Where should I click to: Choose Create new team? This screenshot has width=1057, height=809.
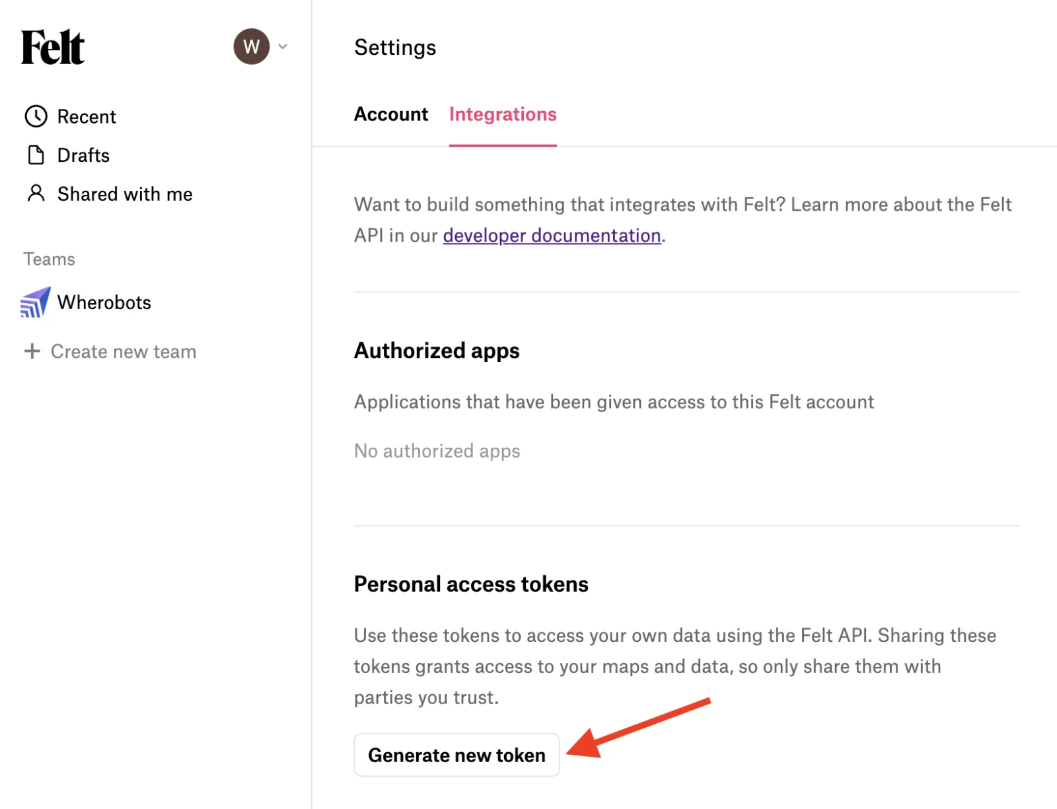point(124,351)
